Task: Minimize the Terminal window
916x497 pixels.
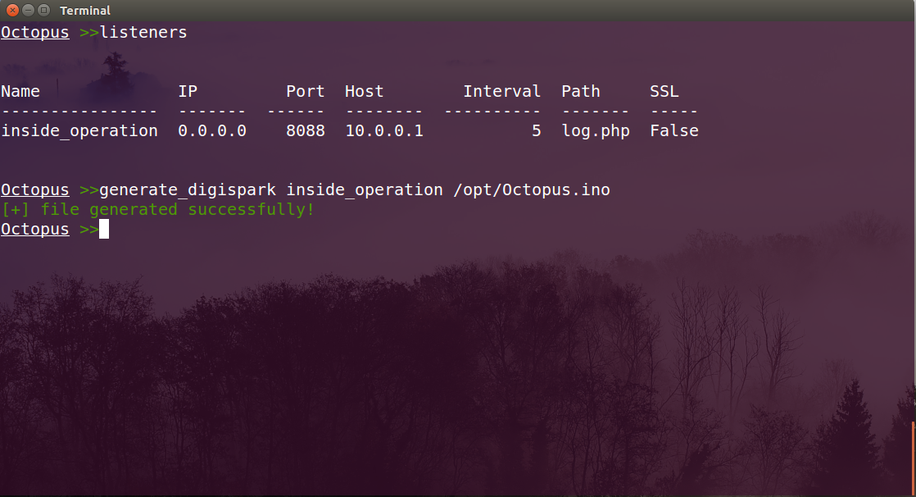Action: 28,10
